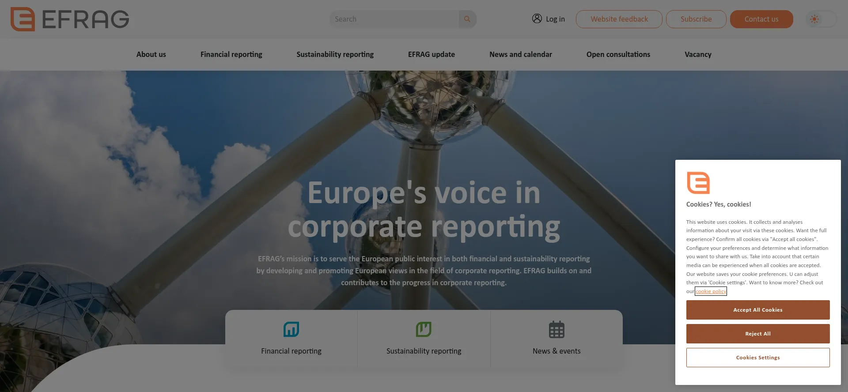Click the Contact us button
This screenshot has width=848, height=392.
pos(761,19)
